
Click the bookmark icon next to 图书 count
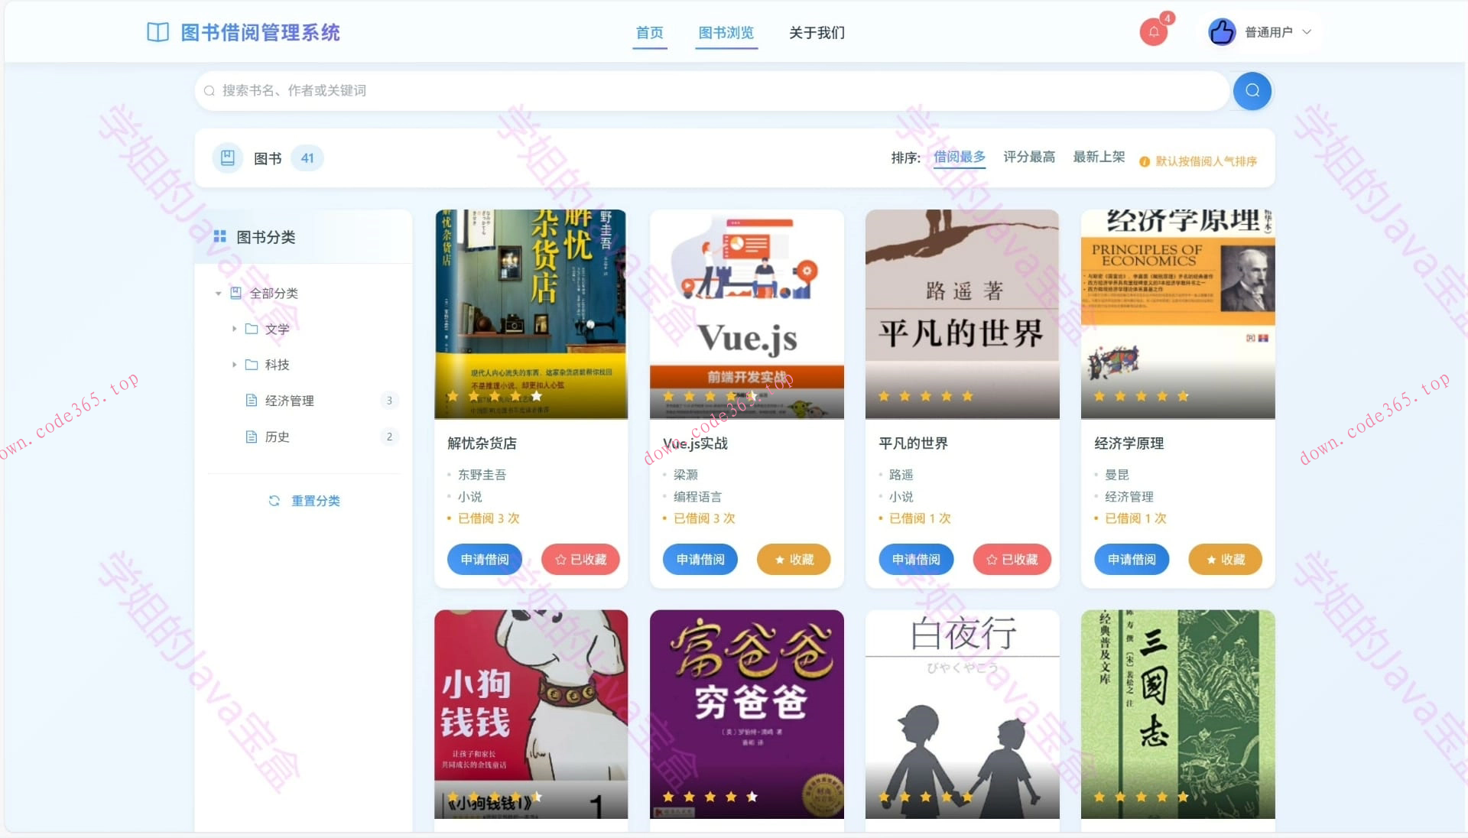pos(227,158)
